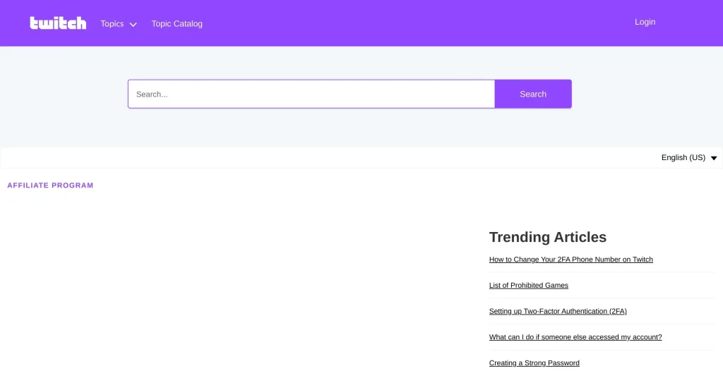Click the Twitch logo
The width and height of the screenshot is (723, 378).
(58, 23)
